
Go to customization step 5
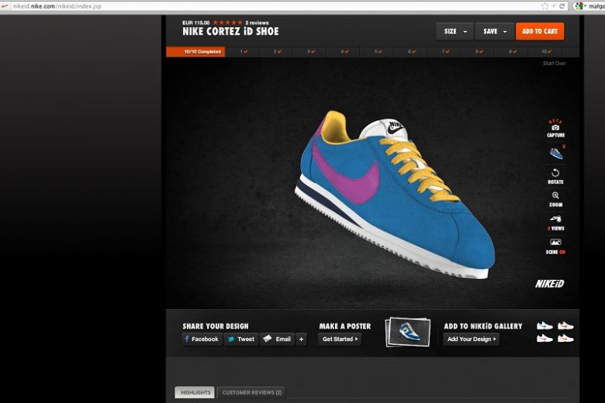coord(379,52)
